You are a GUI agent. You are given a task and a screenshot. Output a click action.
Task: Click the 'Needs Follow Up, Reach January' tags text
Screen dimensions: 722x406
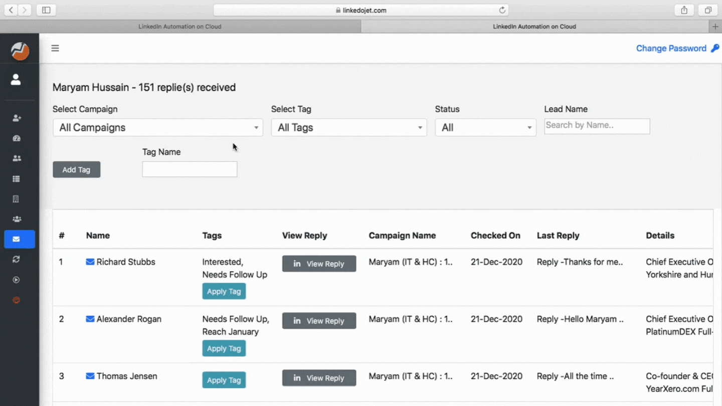click(236, 325)
